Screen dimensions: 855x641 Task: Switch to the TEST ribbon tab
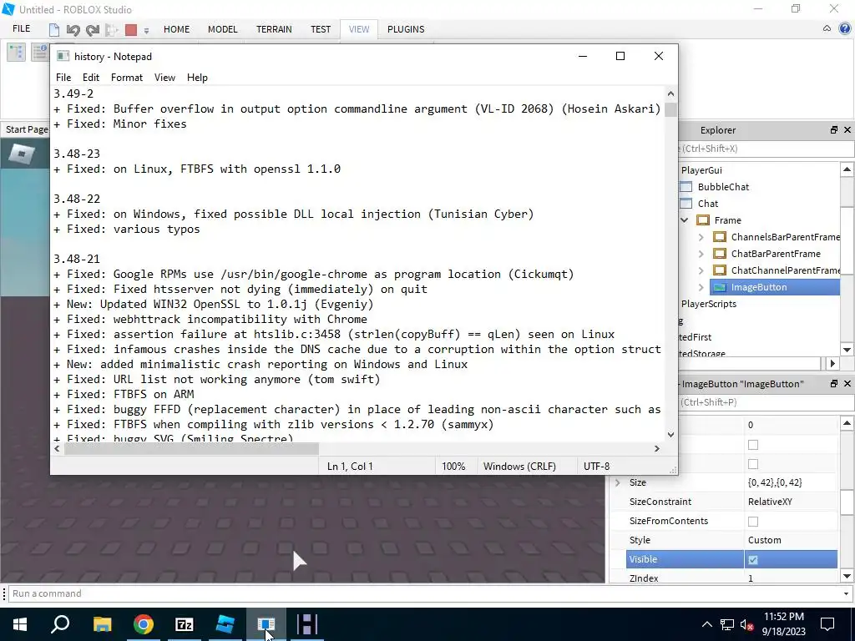[x=321, y=29]
